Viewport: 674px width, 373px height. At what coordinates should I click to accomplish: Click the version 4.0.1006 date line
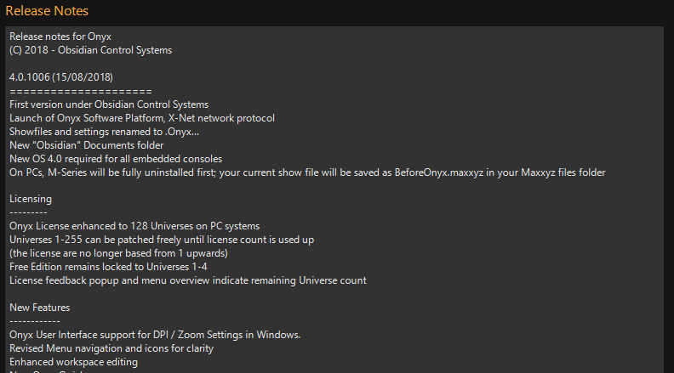(61, 77)
